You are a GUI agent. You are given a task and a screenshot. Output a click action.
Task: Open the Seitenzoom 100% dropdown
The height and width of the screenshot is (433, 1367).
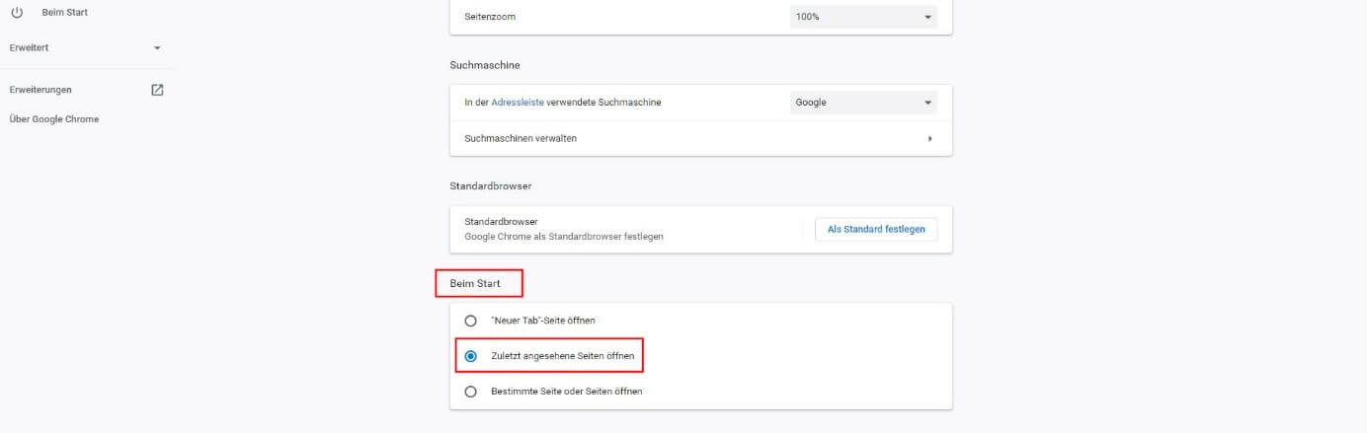(x=863, y=18)
